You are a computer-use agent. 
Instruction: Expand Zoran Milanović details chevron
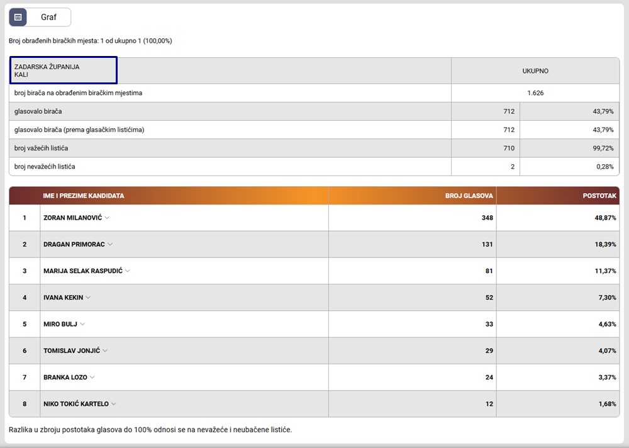pyautogui.click(x=107, y=218)
